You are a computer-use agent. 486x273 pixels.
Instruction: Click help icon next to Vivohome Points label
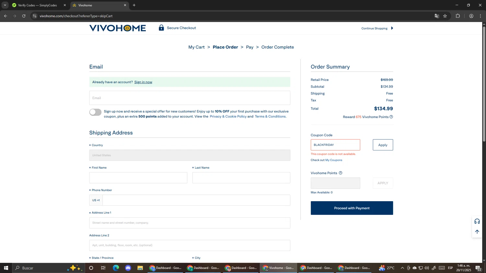click(x=341, y=173)
